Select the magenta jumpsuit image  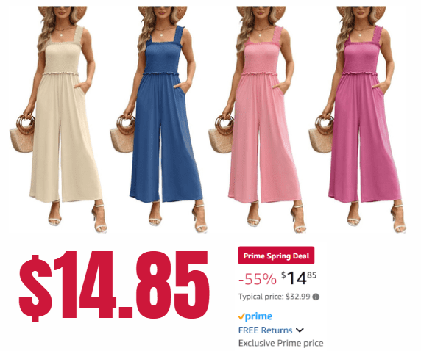[x=358, y=119]
